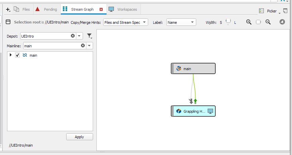Select the main stream node in graph
This screenshot has height=155, width=292.
[193, 68]
